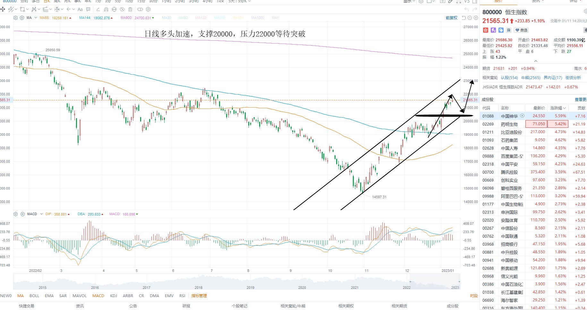Select the pattern drawing tool
Screen dimensions: 587x310
(x=34, y=9)
